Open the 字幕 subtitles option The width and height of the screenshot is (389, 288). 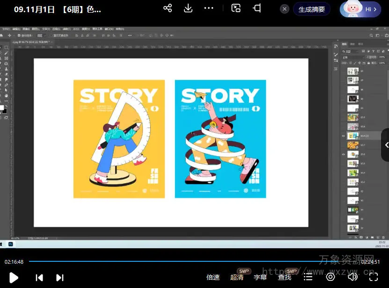click(260, 277)
